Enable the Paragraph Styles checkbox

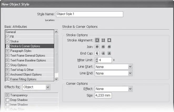[x=7, y=51]
